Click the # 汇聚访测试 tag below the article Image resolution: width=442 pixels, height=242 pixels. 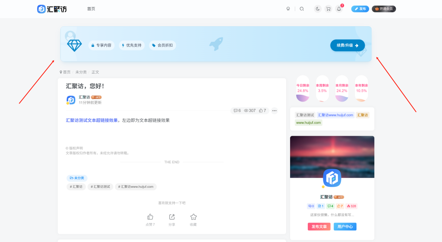pyautogui.click(x=100, y=186)
